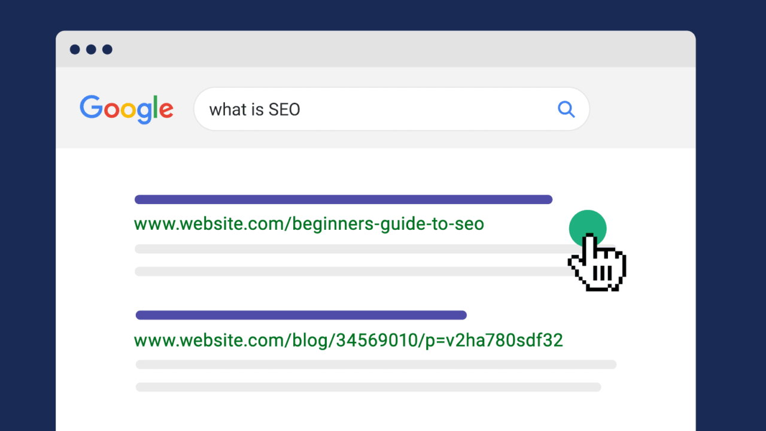Click the first result's purple title bar
Image resolution: width=766 pixels, height=431 pixels.
343,199
